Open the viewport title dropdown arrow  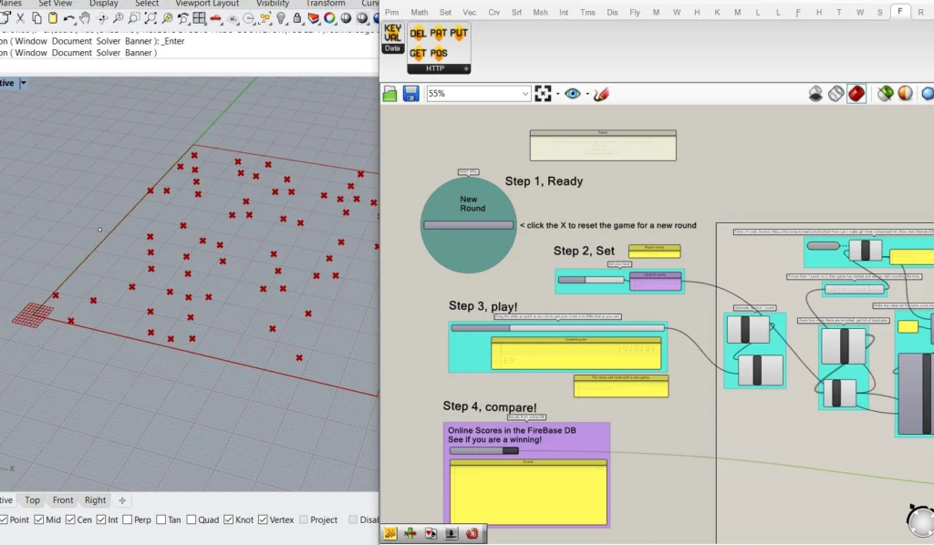(x=23, y=83)
